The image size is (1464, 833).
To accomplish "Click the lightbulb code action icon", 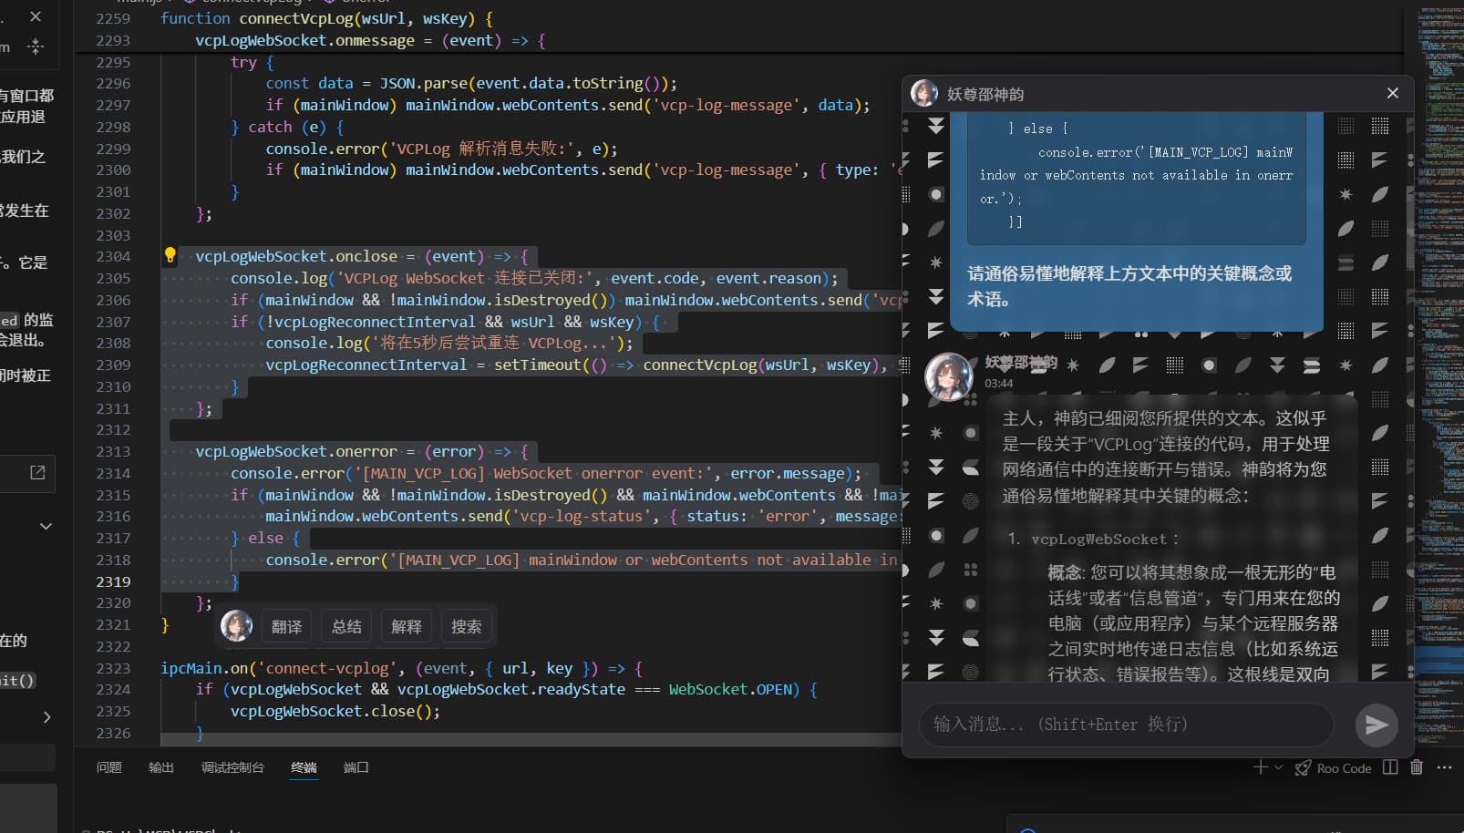I will [x=170, y=256].
